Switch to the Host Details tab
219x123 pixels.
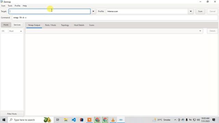(x=79, y=25)
